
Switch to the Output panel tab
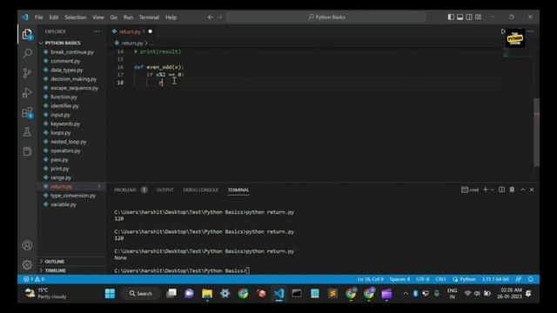(165, 190)
